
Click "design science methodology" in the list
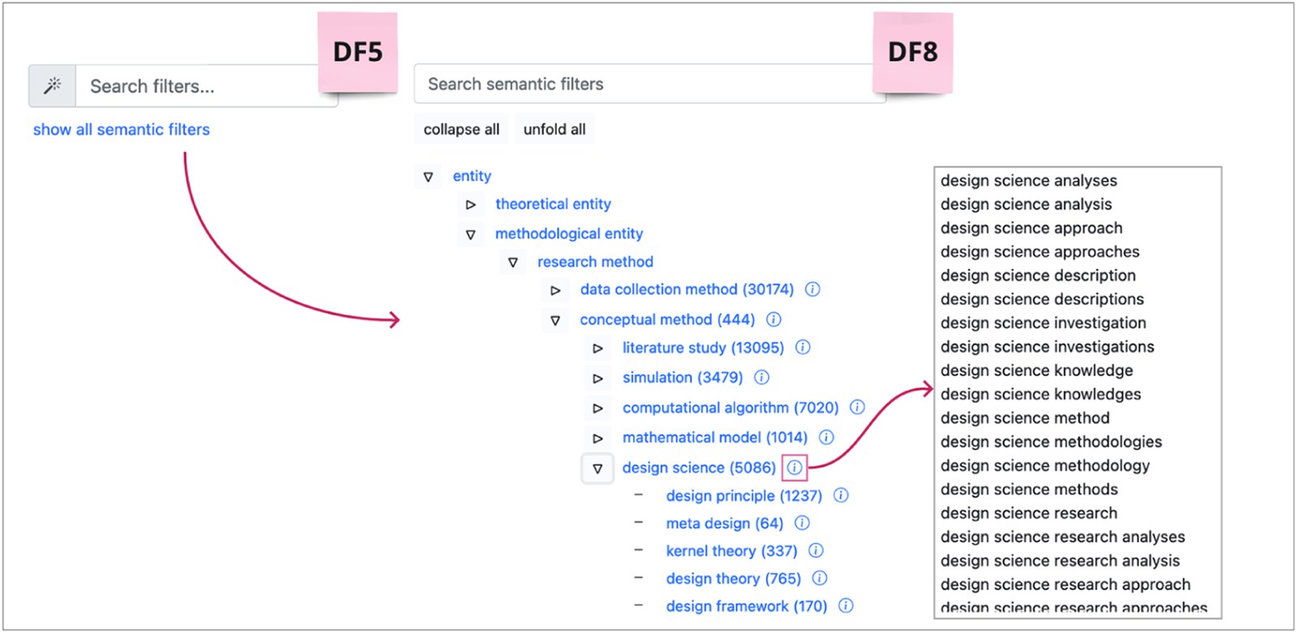[1045, 465]
